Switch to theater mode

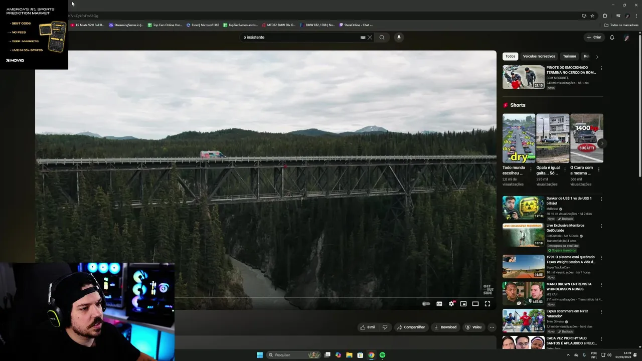(x=475, y=304)
